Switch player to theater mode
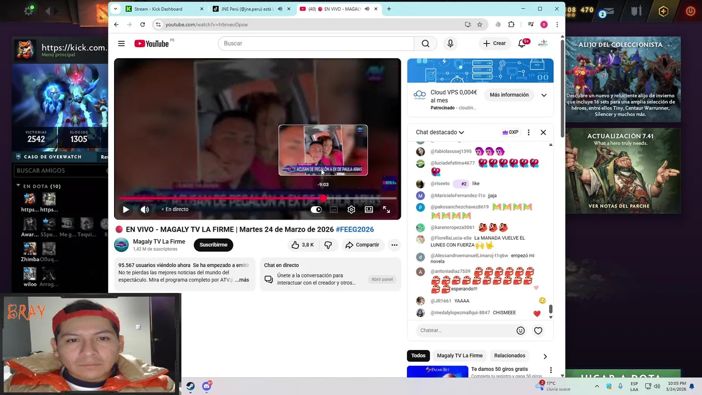 coord(369,210)
